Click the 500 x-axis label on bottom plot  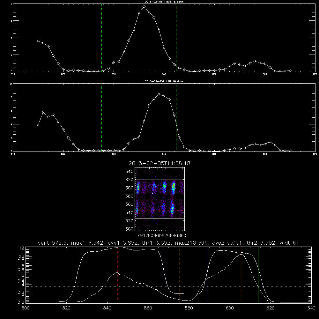click(x=26, y=308)
